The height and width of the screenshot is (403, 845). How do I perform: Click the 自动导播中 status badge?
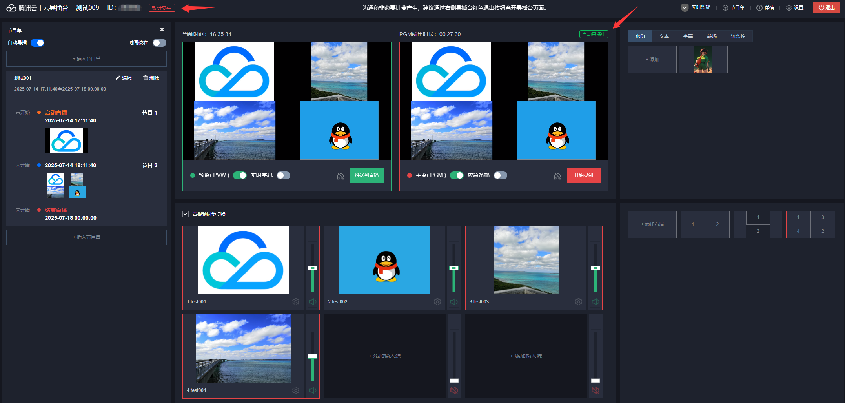594,34
